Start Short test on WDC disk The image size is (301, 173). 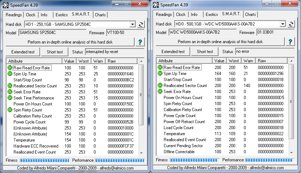coord(205,52)
